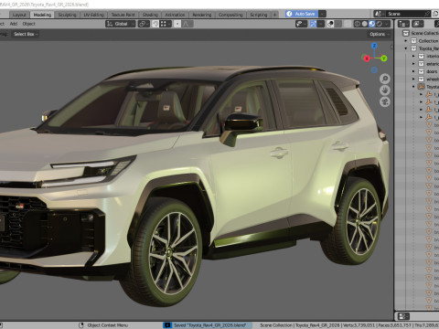Open the Compositing workspace tab
The image size is (439, 329).
[230, 15]
